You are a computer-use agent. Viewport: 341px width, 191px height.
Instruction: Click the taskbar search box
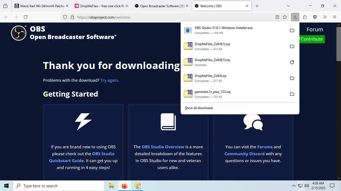59,186
